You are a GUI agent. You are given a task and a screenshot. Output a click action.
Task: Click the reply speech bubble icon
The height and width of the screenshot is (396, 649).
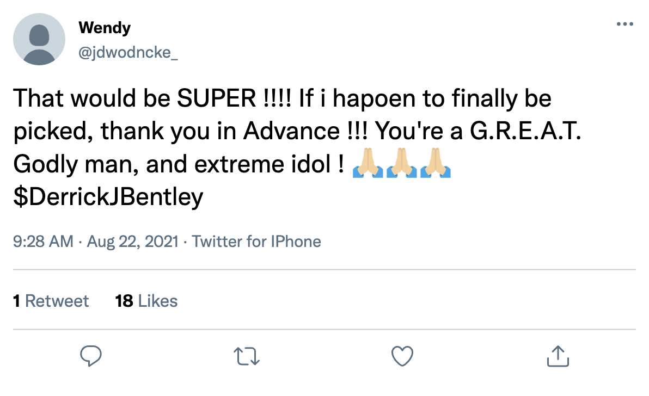pos(91,356)
